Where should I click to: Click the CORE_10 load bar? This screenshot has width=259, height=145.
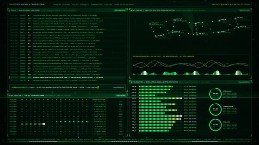[160, 116]
